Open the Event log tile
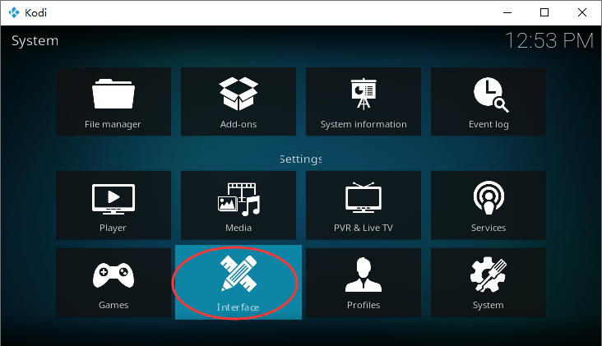 489,102
